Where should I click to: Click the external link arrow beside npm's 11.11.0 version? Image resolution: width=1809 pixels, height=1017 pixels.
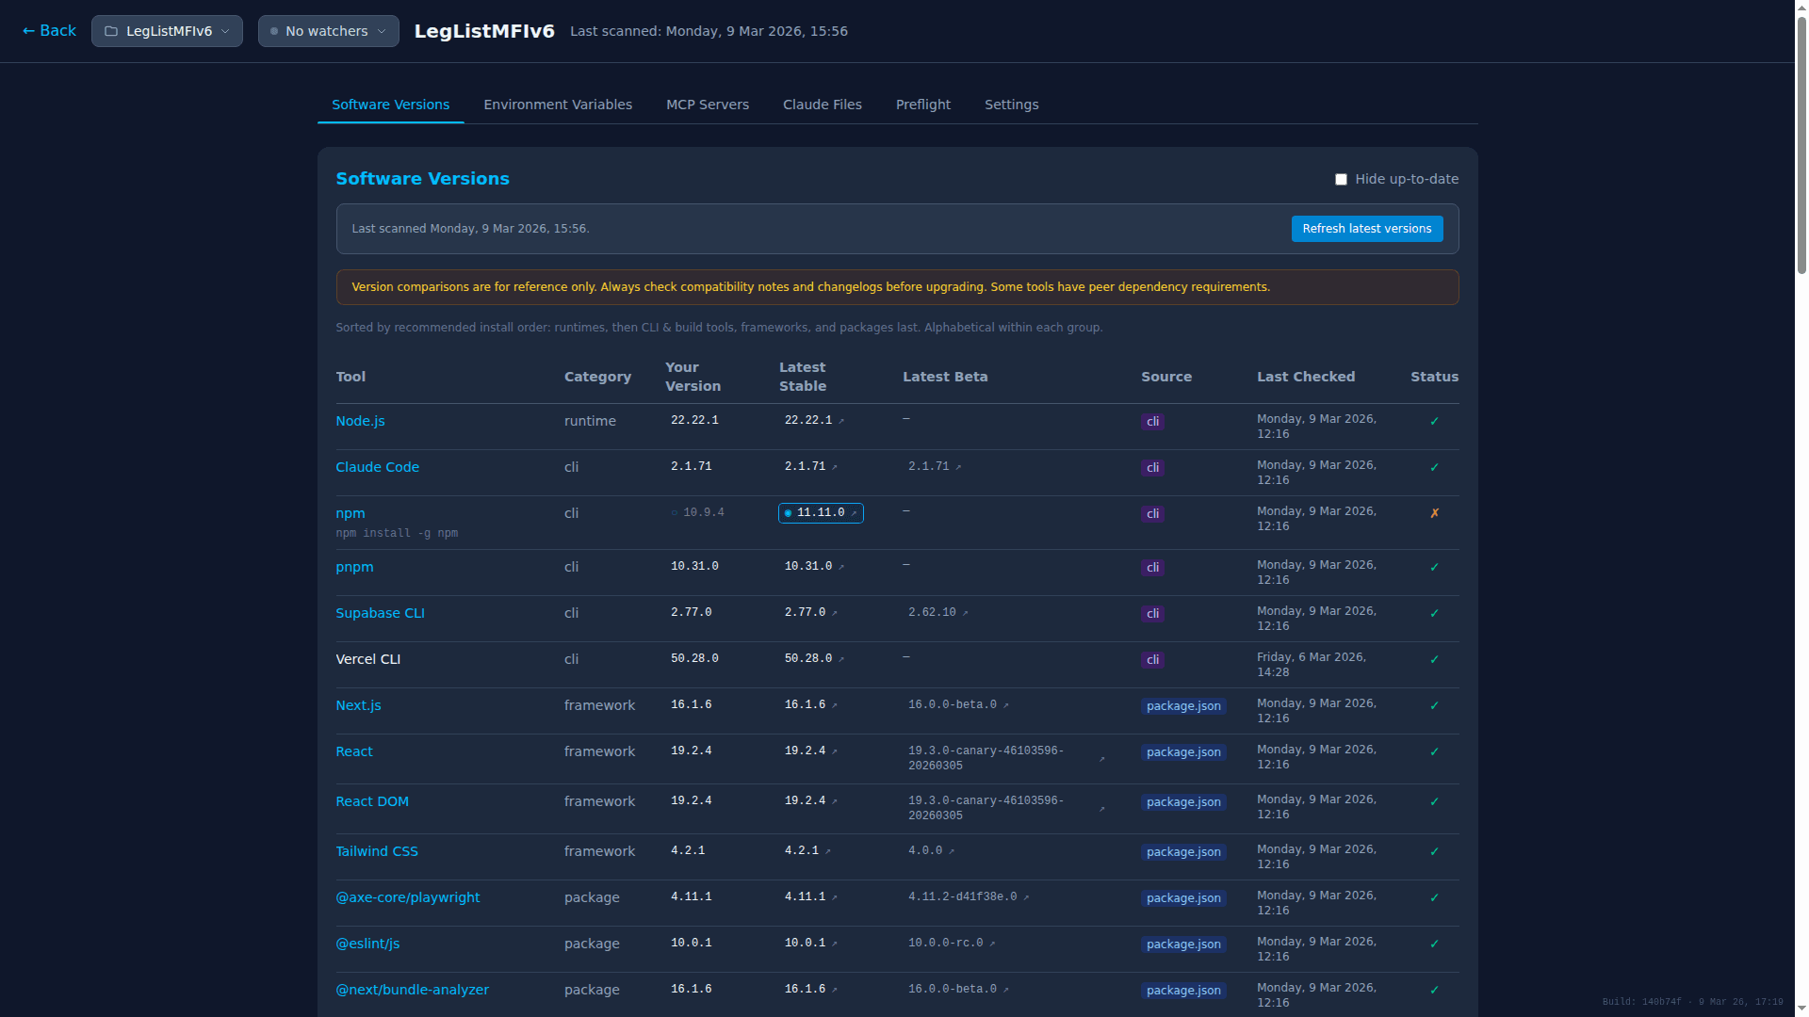(854, 513)
